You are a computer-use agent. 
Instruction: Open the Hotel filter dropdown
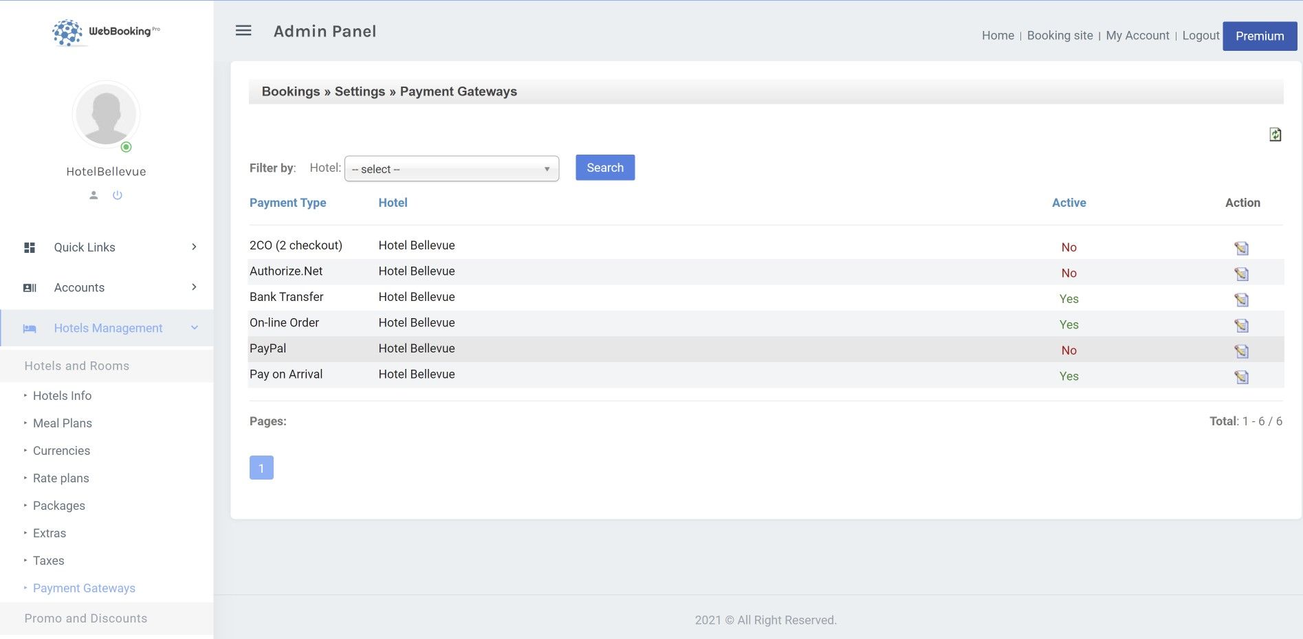click(451, 169)
